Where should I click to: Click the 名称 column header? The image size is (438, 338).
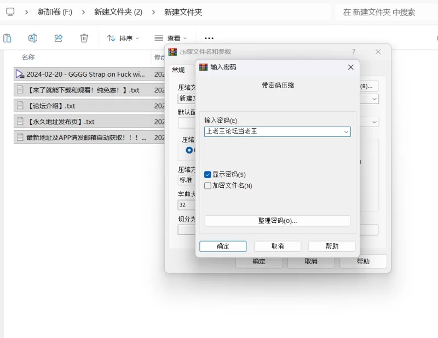28,57
